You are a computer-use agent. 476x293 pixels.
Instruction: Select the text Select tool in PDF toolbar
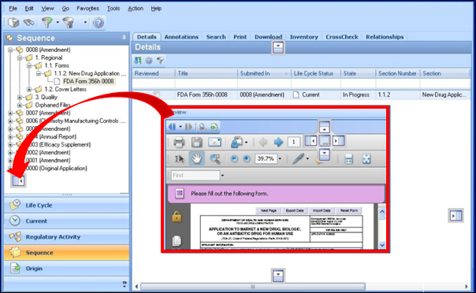179,158
